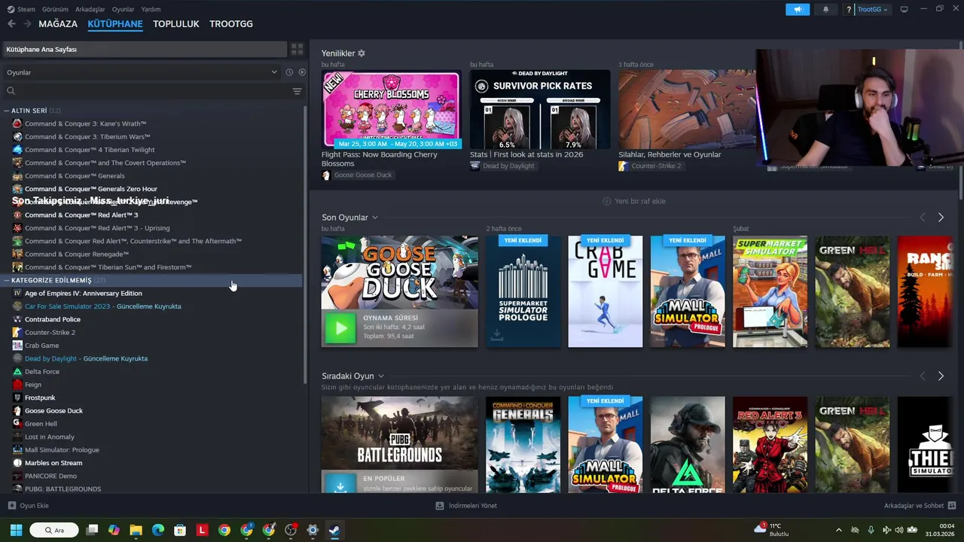Expand Son Oyunlar sort dropdown
This screenshot has width=964, height=542.
375,218
